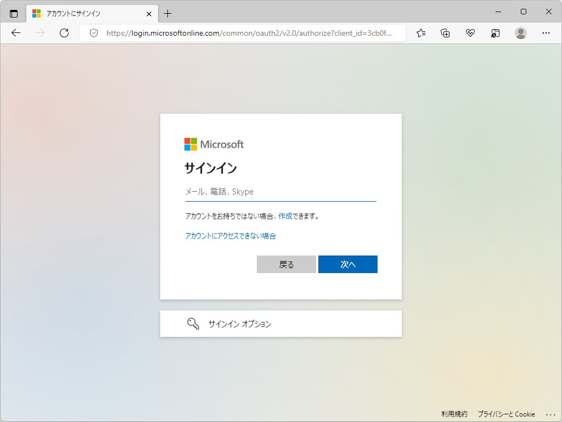Open the footer ellipsis menu
This screenshot has height=422, width=562.
tap(550, 414)
